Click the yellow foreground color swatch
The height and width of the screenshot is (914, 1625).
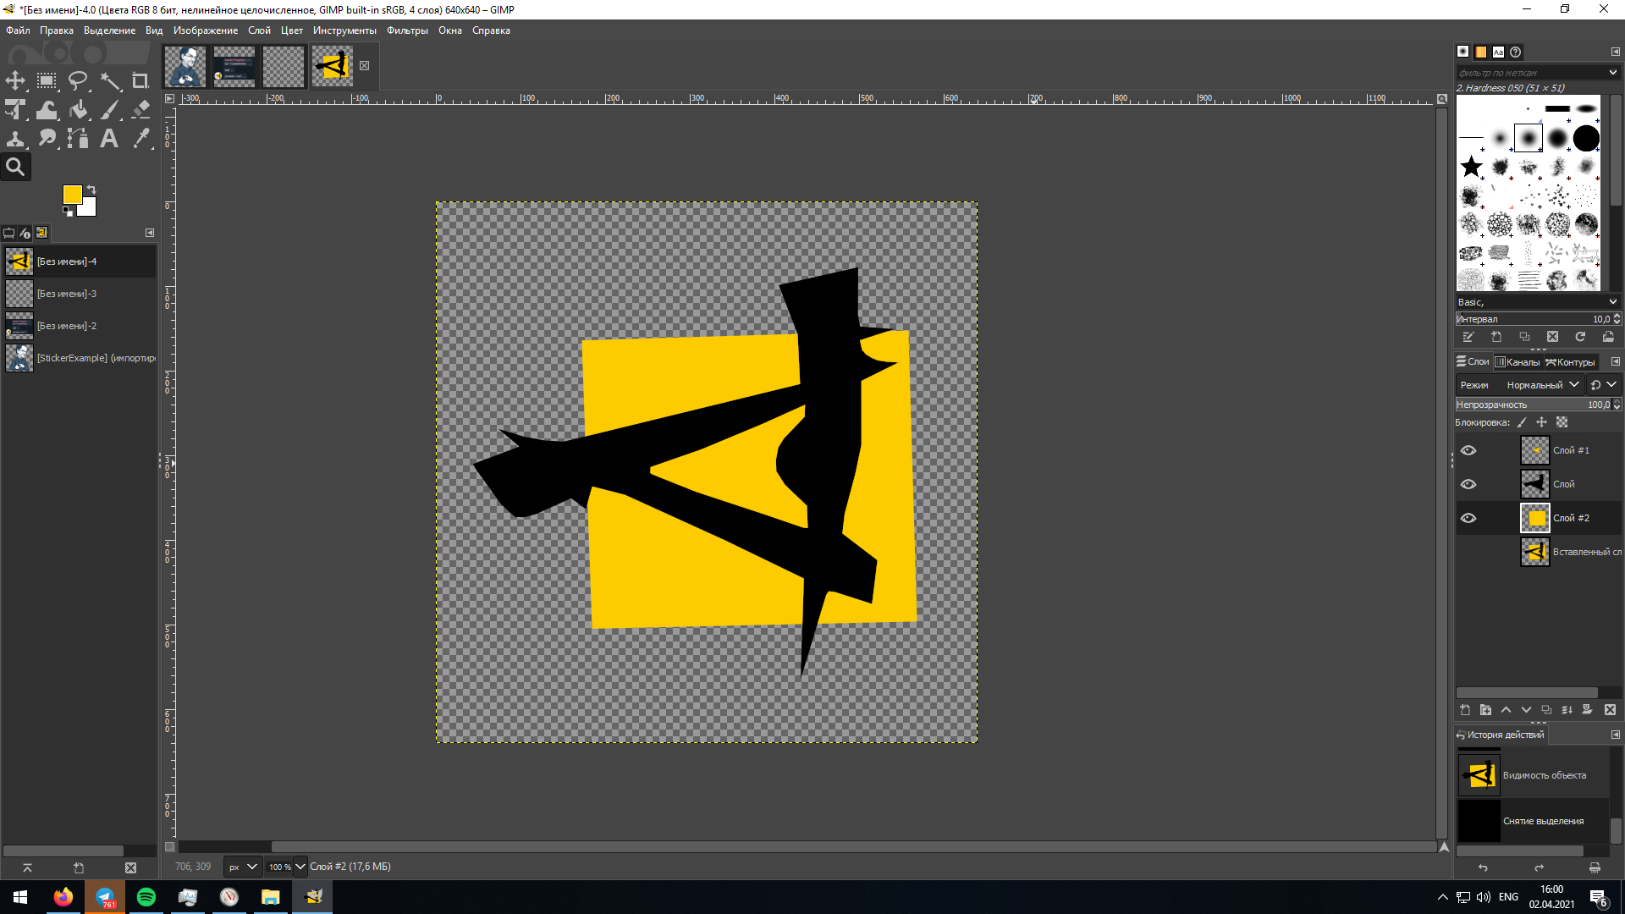(x=71, y=193)
